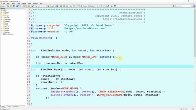Open the Search menu
The height and width of the screenshot is (110, 196).
pos(13,3)
